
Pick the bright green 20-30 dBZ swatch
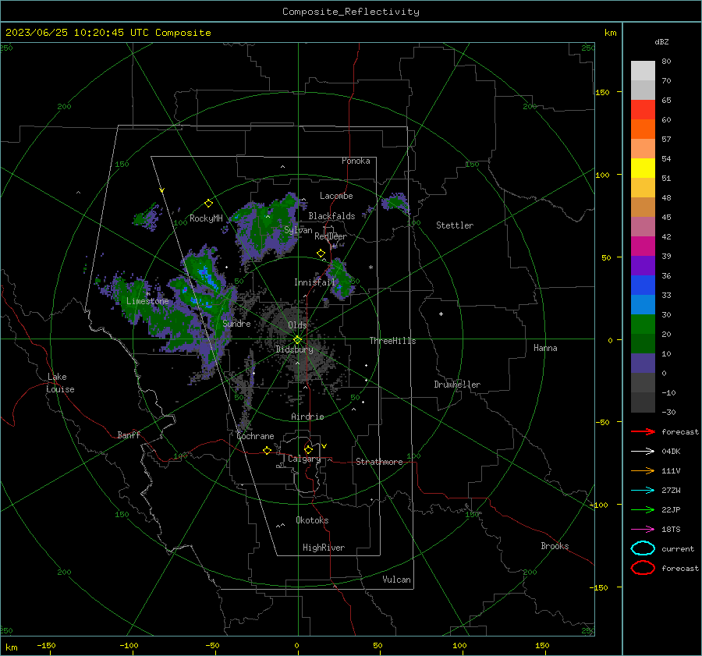point(643,324)
